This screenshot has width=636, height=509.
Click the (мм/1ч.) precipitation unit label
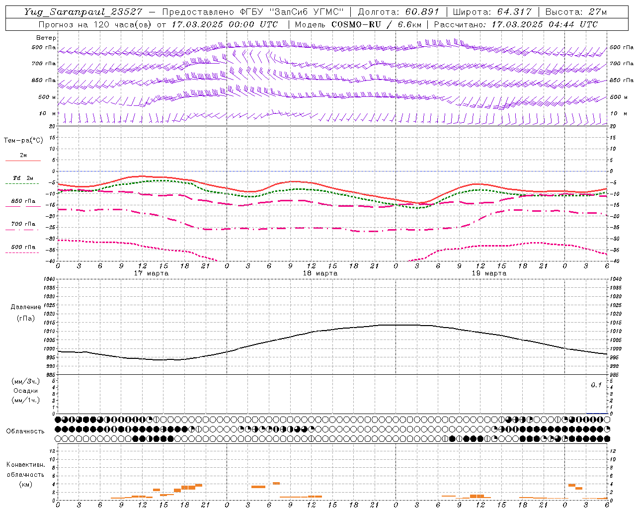[26, 400]
